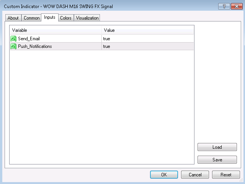Viewport: 245px width, 184px height.
Task: Open the Colors tab
Action: click(66, 18)
